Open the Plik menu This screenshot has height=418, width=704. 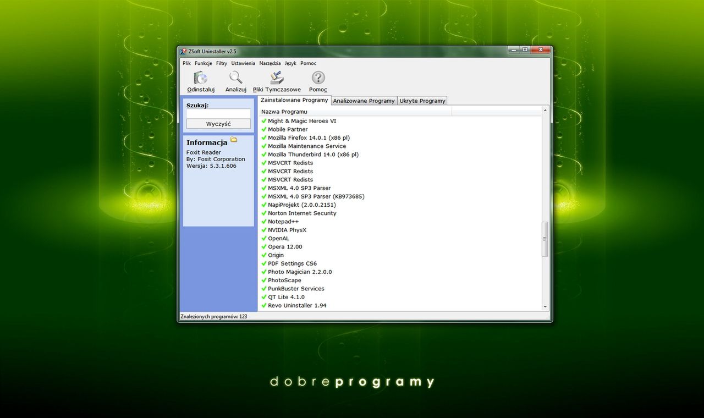(x=186, y=63)
